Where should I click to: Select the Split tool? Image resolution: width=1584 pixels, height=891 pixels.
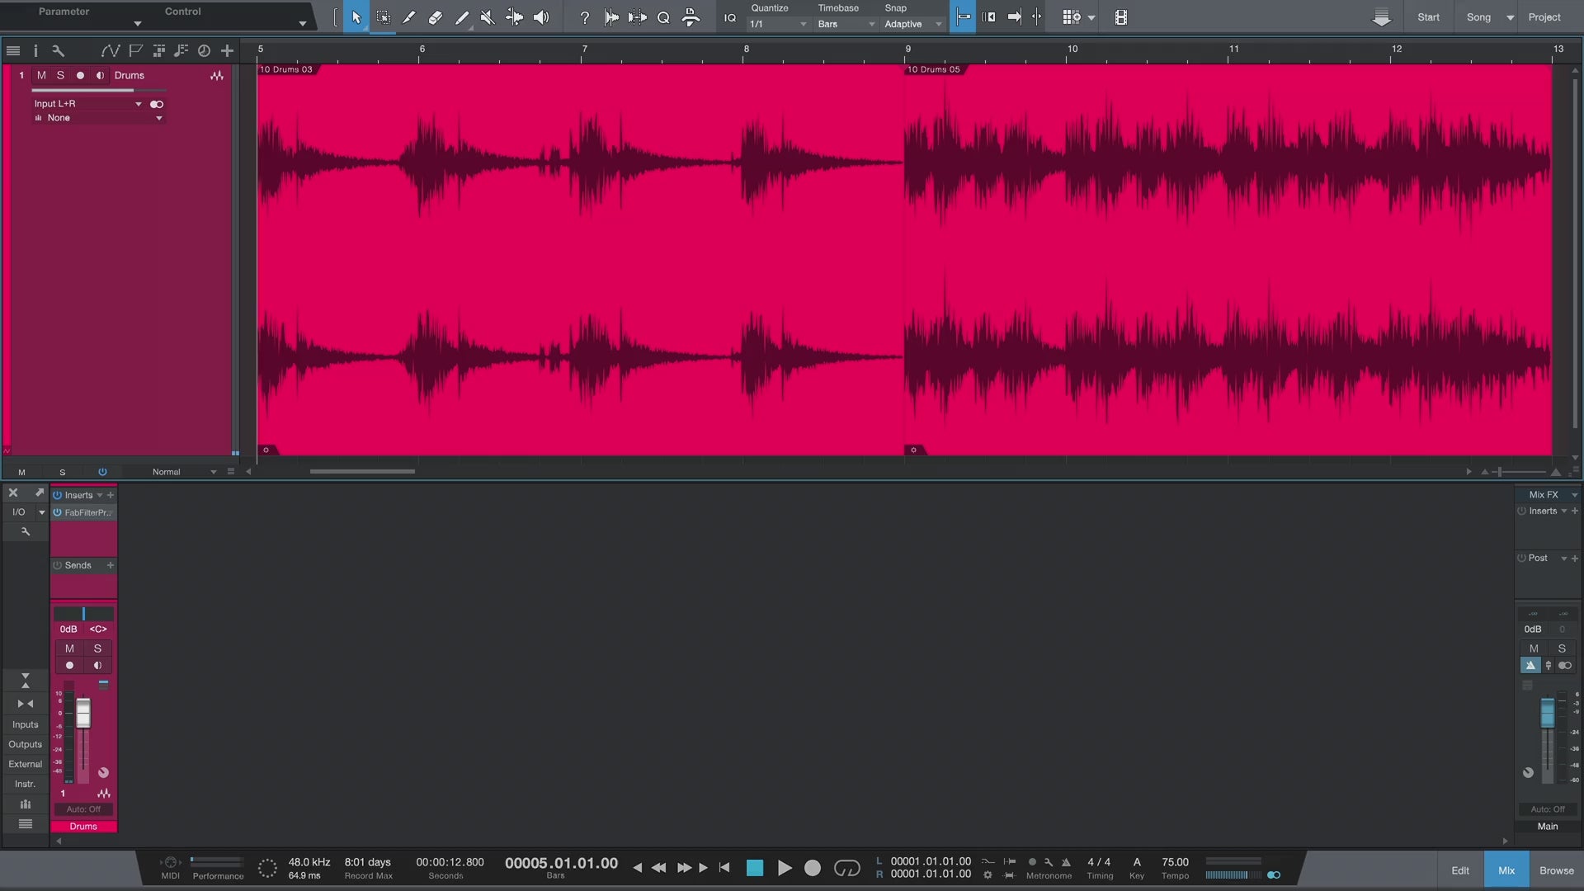408,17
